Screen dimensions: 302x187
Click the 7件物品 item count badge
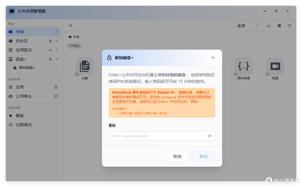coord(74,46)
